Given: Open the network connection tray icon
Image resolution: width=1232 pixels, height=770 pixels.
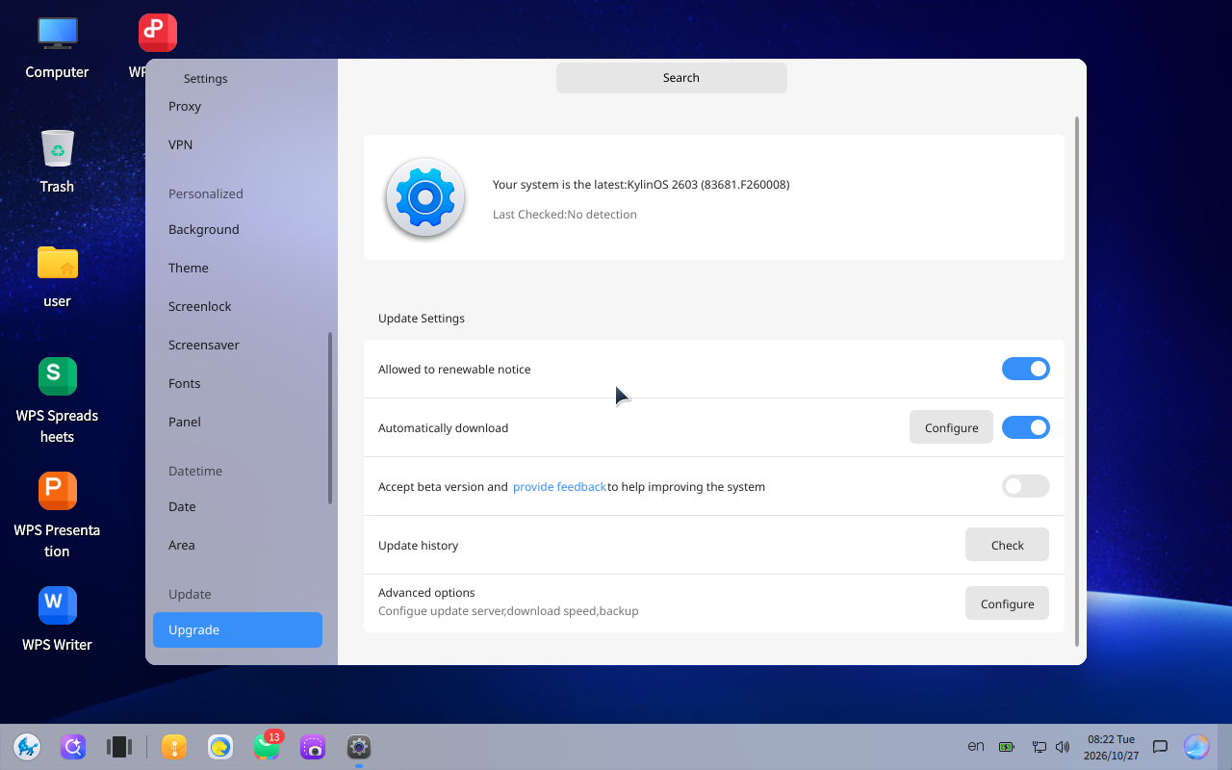Looking at the screenshot, I should tap(1039, 747).
